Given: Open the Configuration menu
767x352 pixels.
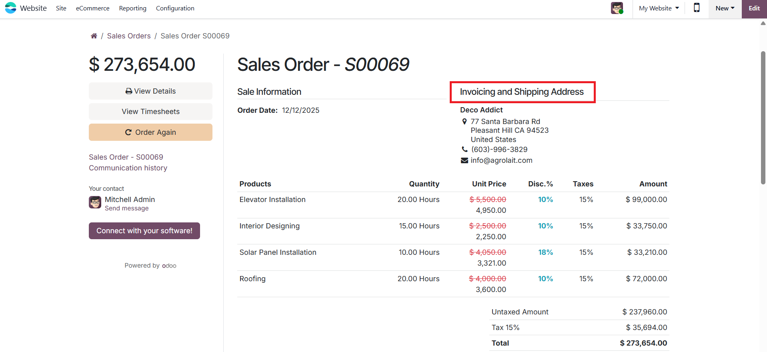Looking at the screenshot, I should point(175,8).
